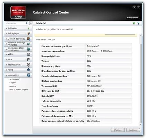Click the 'Réglage maxi du bus' label
Screen dimensions: 147x139
point(51,81)
